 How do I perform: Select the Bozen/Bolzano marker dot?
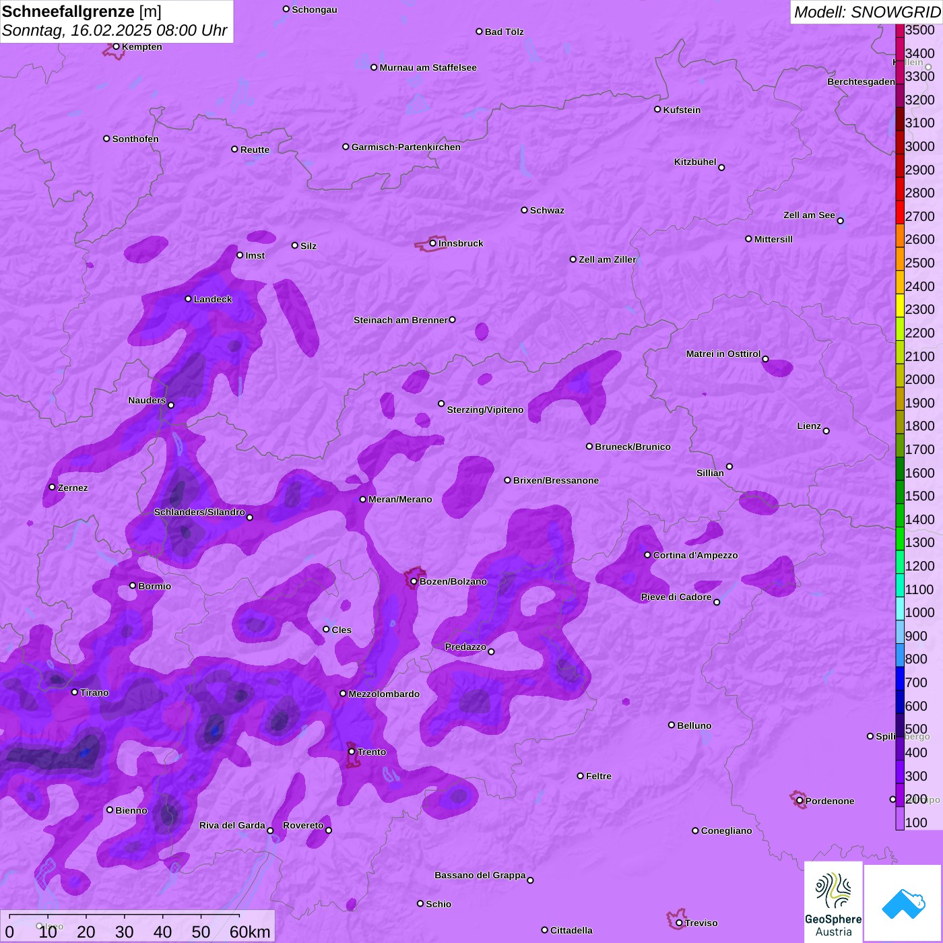414,581
